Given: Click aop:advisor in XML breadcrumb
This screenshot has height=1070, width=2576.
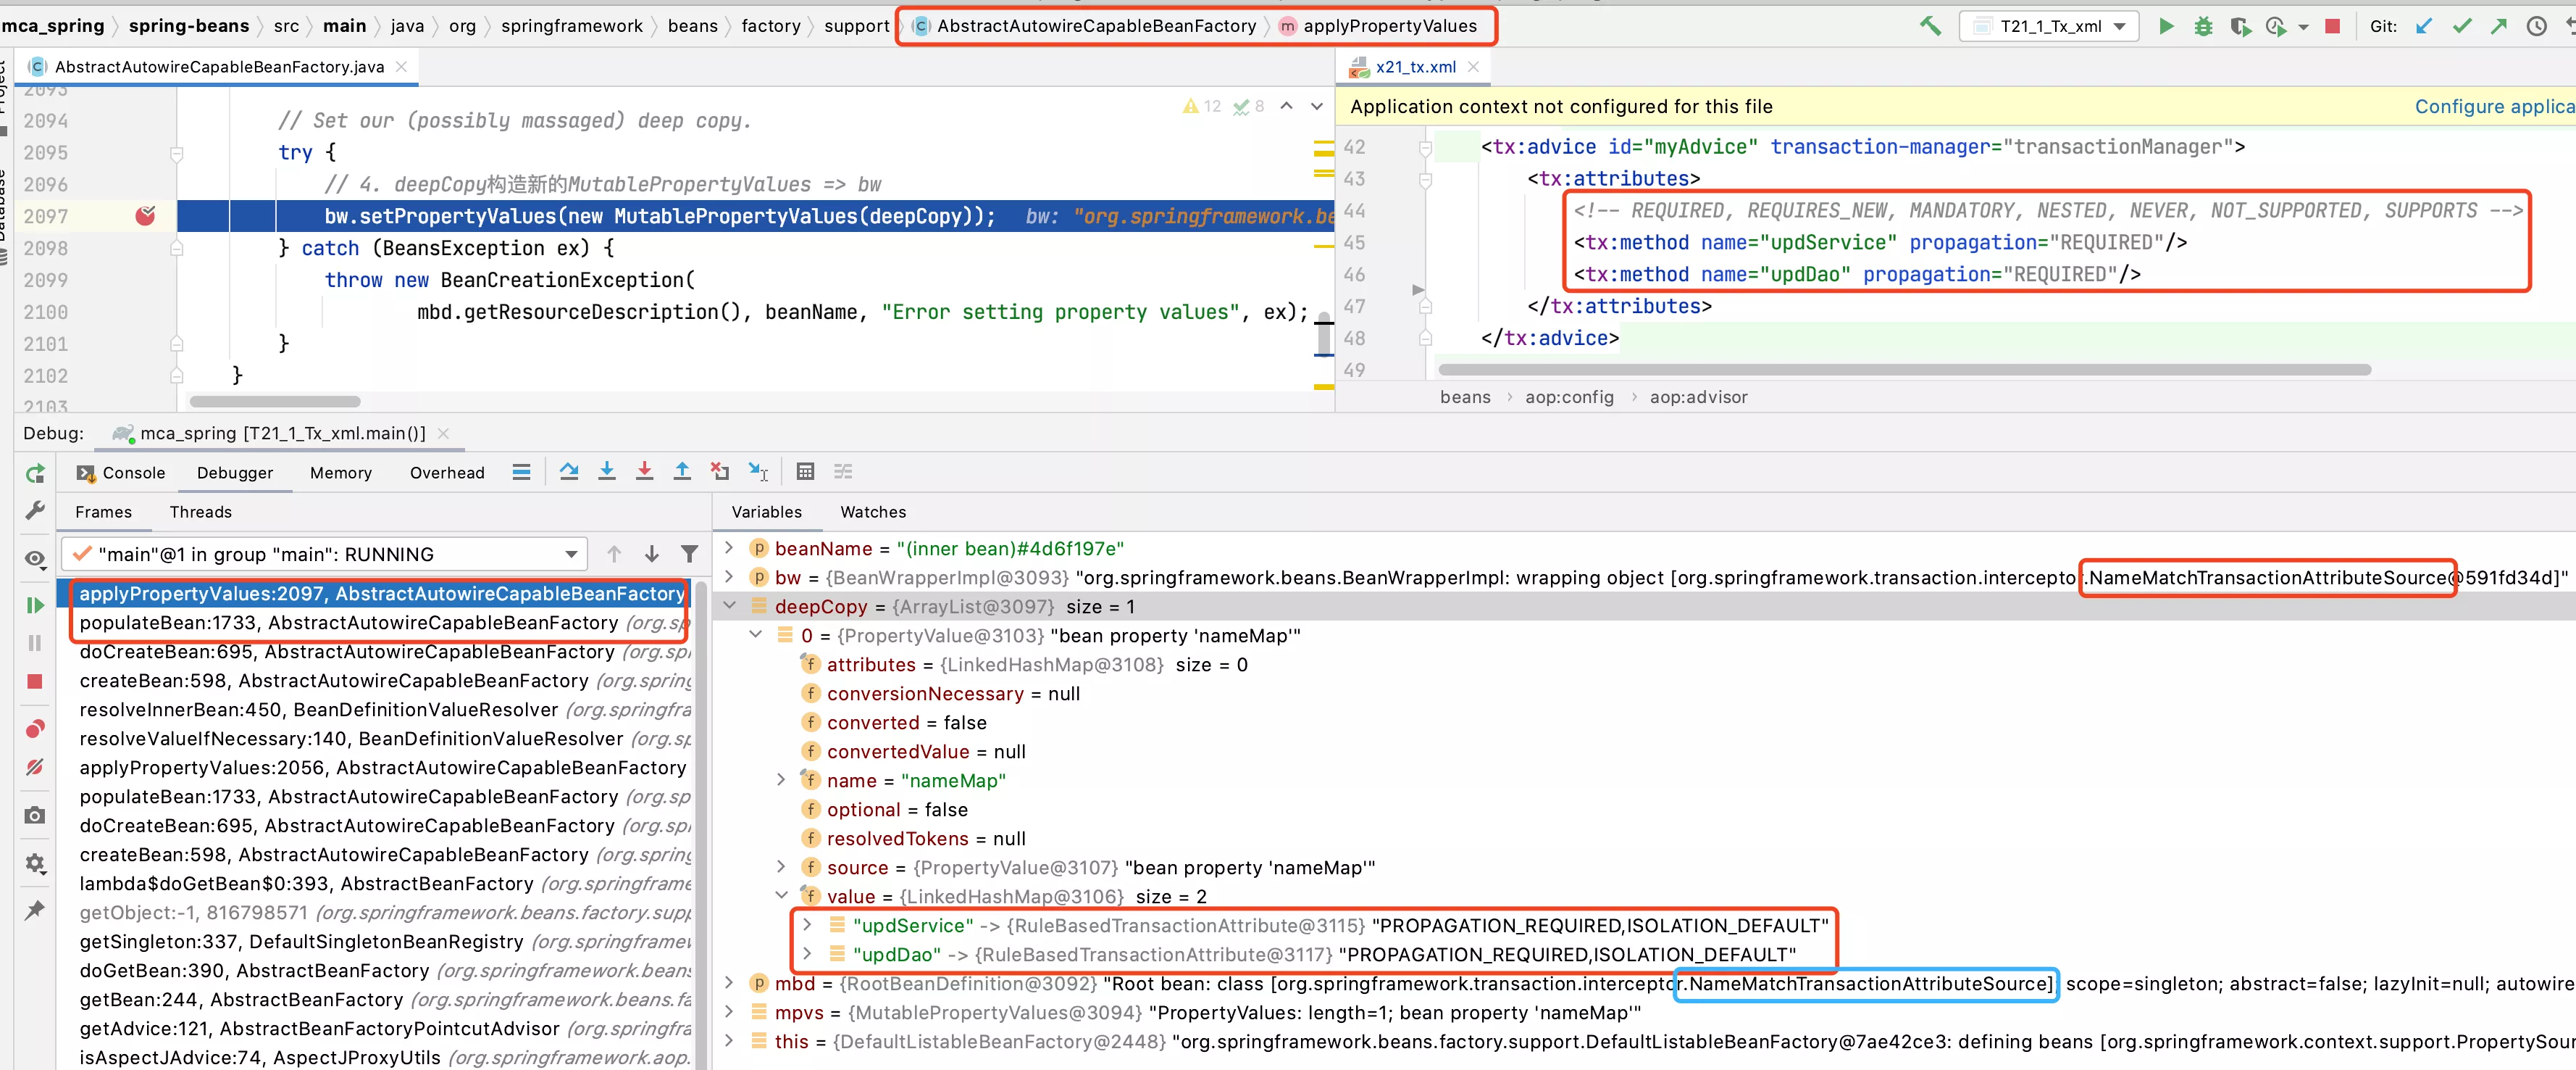Looking at the screenshot, I should (1698, 397).
